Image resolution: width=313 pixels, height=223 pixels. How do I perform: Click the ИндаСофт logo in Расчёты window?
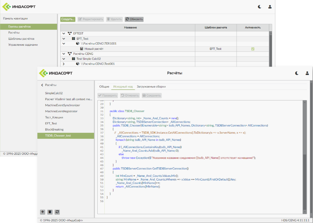(x=56, y=73)
